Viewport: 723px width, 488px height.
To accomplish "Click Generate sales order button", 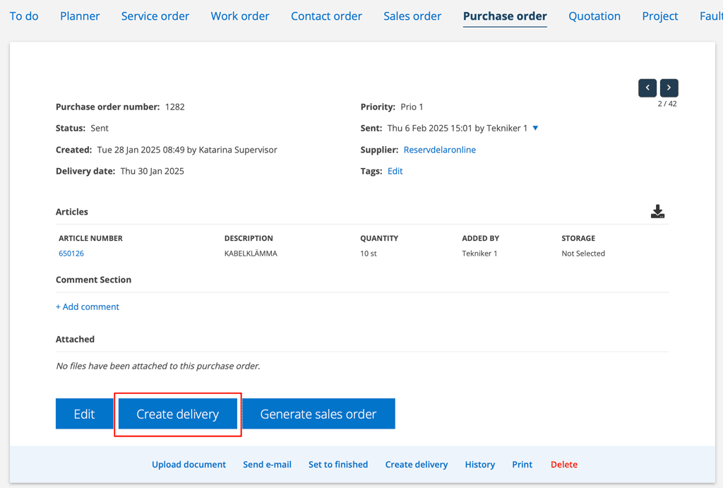I will (x=318, y=414).
